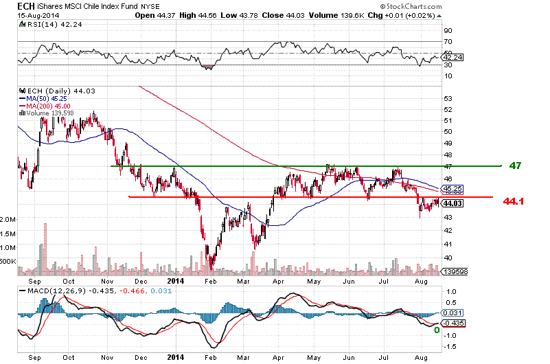Click the Apr label on the price chart date axis
Viewport: 550px width, 364px height.
(278, 281)
